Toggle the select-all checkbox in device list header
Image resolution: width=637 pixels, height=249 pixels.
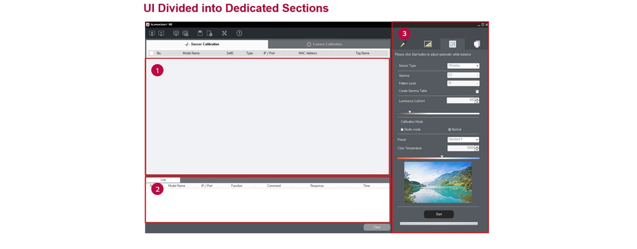pyautogui.click(x=151, y=54)
